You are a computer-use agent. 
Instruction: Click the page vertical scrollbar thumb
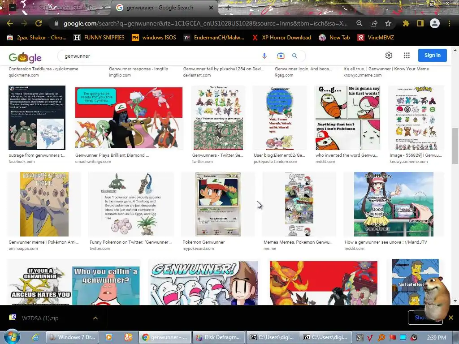click(x=455, y=146)
